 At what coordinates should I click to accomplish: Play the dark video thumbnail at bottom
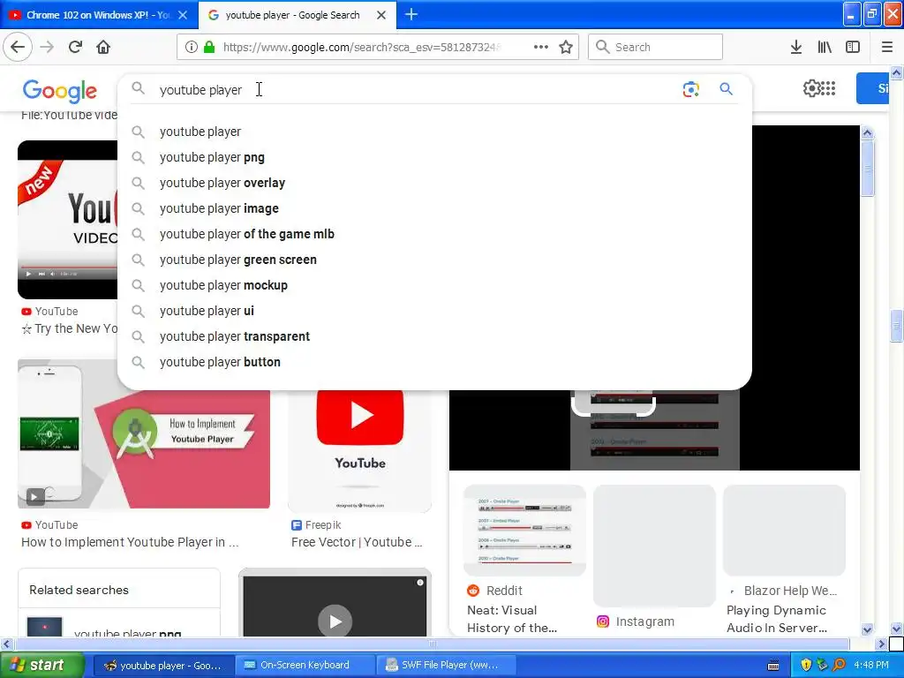click(x=335, y=603)
